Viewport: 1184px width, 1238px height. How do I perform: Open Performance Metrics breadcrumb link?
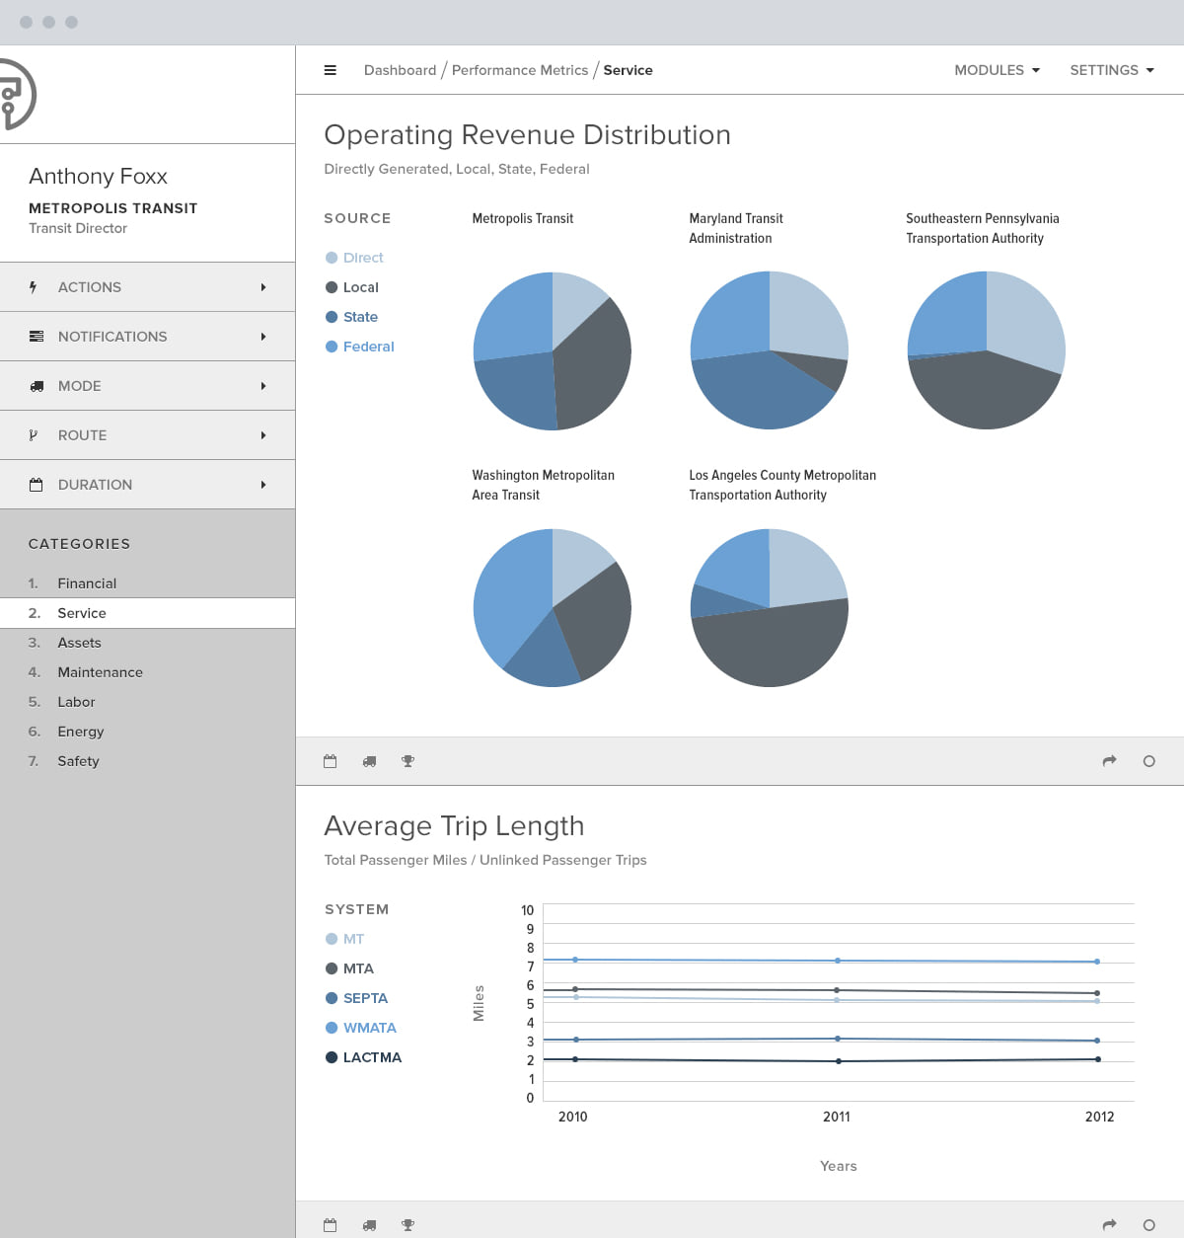click(x=520, y=70)
